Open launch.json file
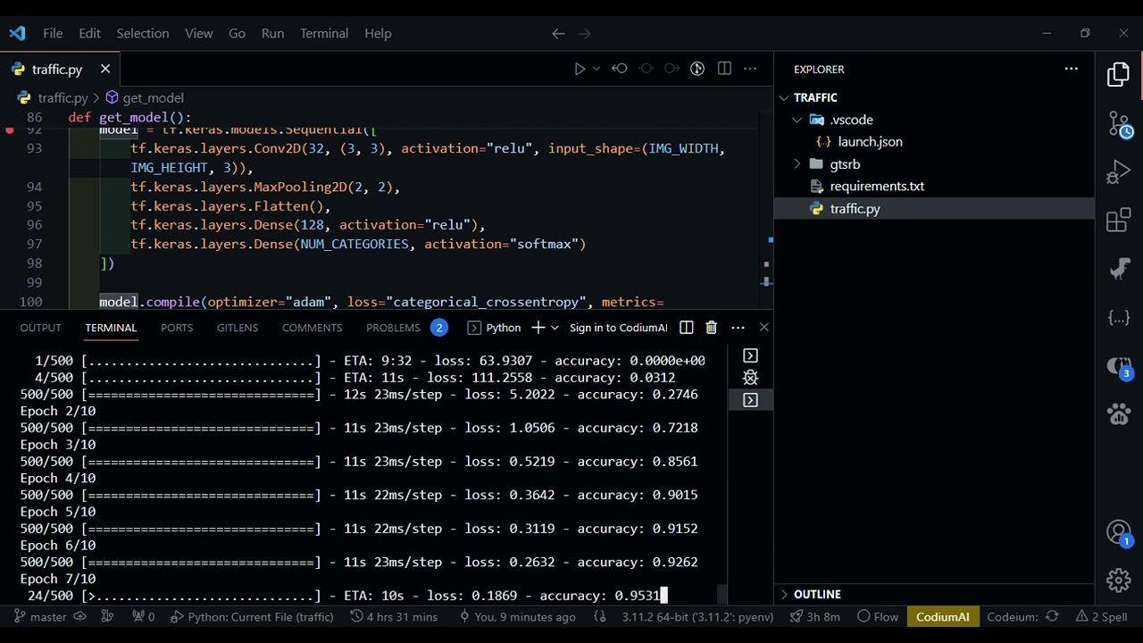Image resolution: width=1143 pixels, height=643 pixels. pyautogui.click(x=870, y=142)
